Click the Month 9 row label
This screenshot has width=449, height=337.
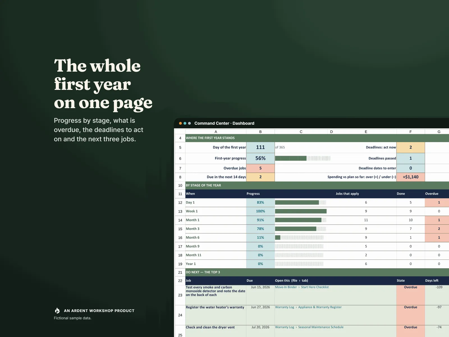[x=193, y=246]
